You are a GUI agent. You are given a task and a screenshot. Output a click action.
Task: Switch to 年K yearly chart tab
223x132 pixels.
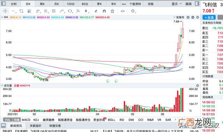tap(114, 4)
